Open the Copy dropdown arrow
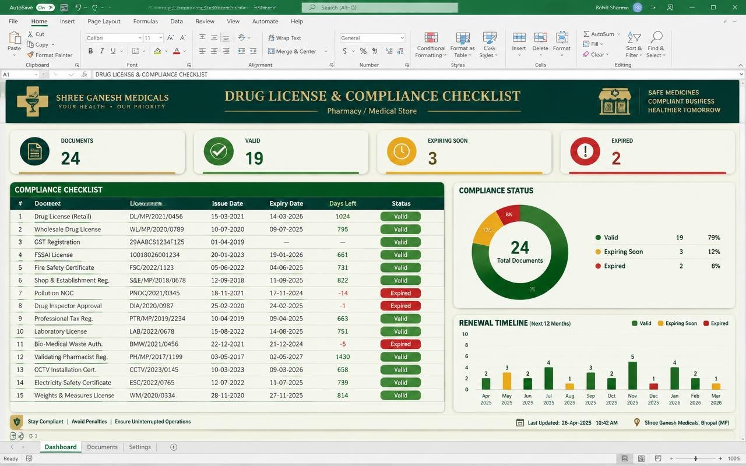 click(x=53, y=44)
